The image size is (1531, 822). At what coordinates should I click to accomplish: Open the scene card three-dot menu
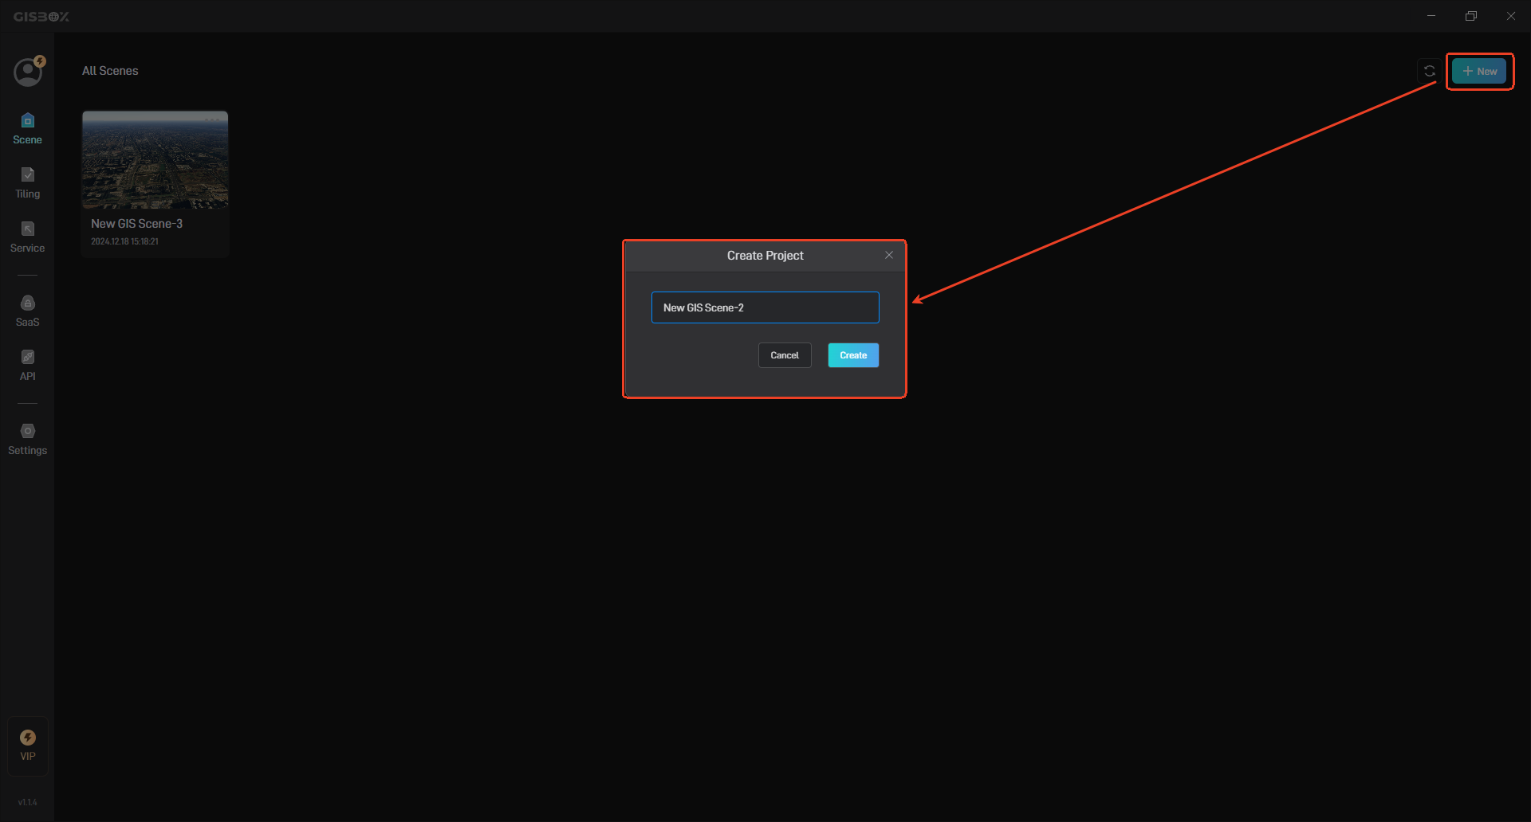(x=213, y=120)
